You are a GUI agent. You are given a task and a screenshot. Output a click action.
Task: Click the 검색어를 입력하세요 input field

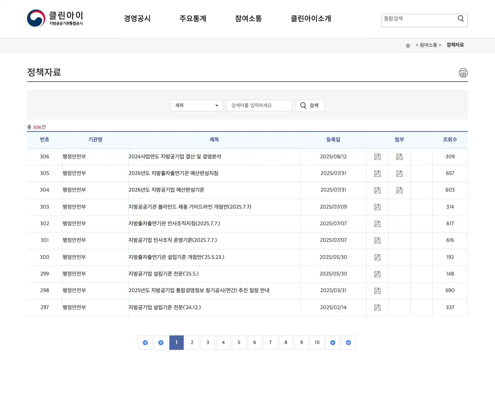[x=259, y=105]
